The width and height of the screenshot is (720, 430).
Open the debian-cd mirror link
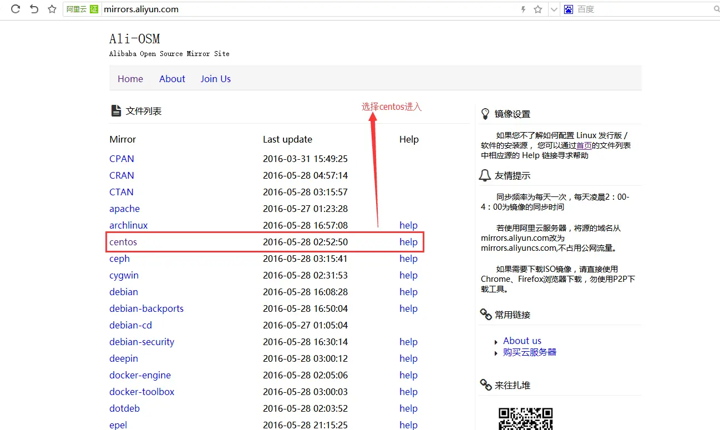130,325
